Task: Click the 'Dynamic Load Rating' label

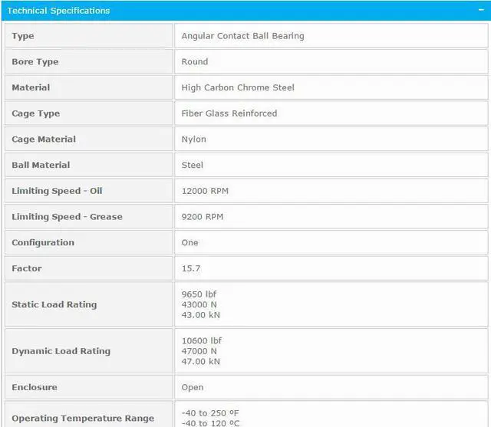Action: tap(61, 351)
